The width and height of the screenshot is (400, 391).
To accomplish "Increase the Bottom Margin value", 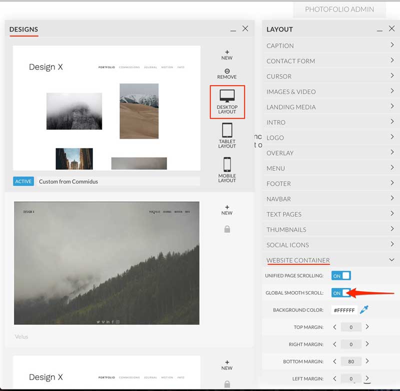I will (x=367, y=361).
